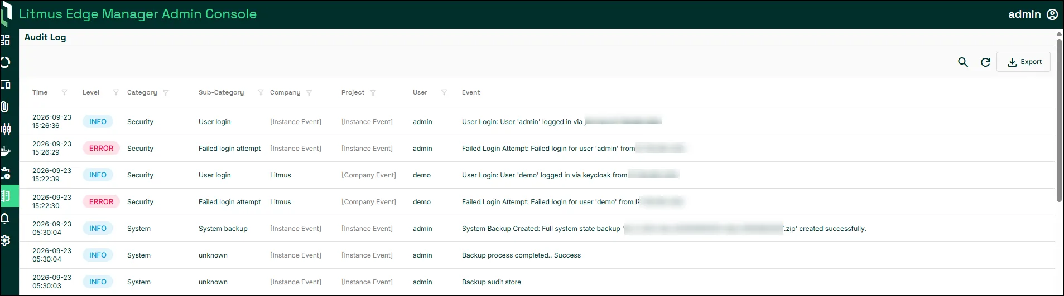The width and height of the screenshot is (1064, 296).
Task: Click the Project column header
Action: 353,92
